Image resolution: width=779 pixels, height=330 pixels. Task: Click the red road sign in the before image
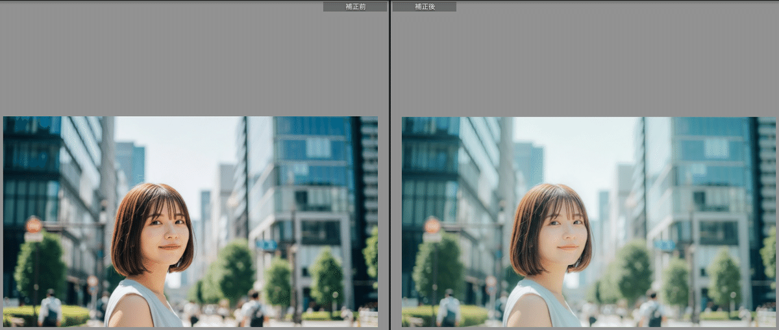click(x=34, y=226)
